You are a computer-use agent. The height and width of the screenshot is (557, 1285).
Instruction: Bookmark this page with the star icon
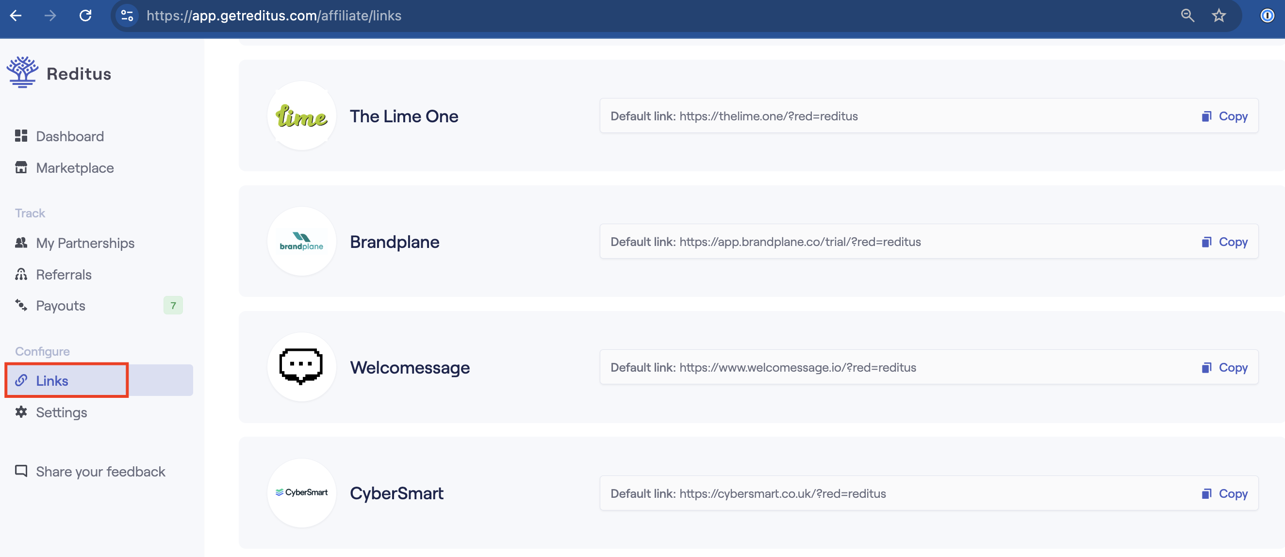click(1219, 16)
